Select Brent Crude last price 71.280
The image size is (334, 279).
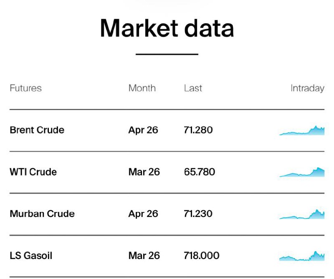pyautogui.click(x=198, y=130)
